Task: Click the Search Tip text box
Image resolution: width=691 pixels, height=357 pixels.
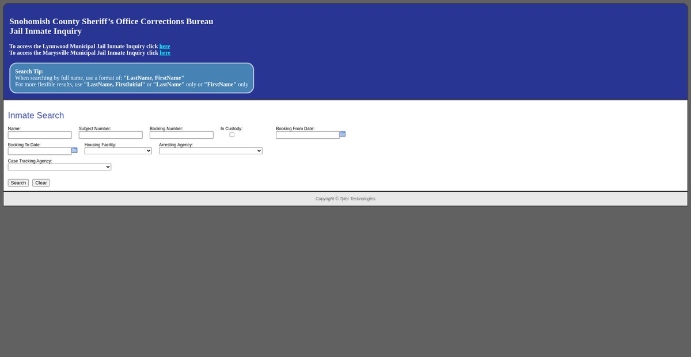Action: tap(132, 78)
